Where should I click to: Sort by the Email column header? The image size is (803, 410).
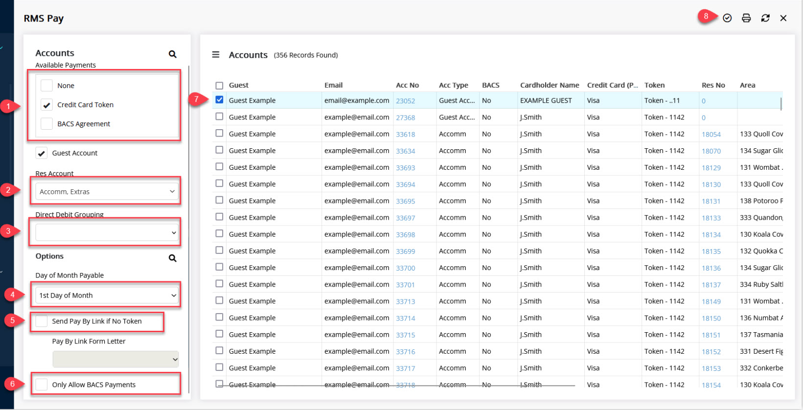click(333, 85)
